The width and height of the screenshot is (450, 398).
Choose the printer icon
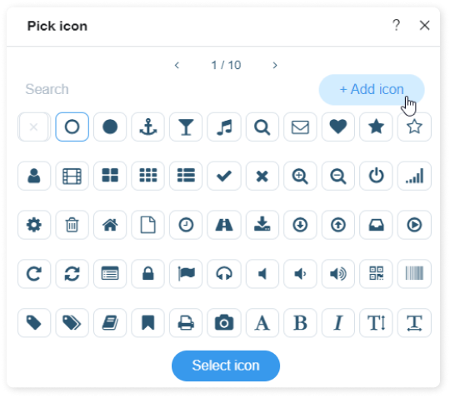[x=186, y=323]
